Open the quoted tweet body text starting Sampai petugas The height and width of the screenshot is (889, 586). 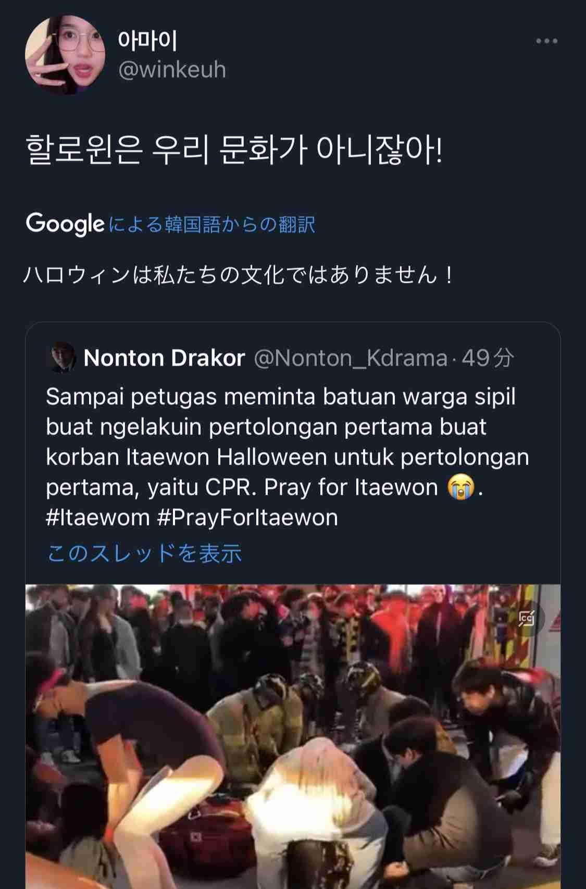tap(288, 457)
